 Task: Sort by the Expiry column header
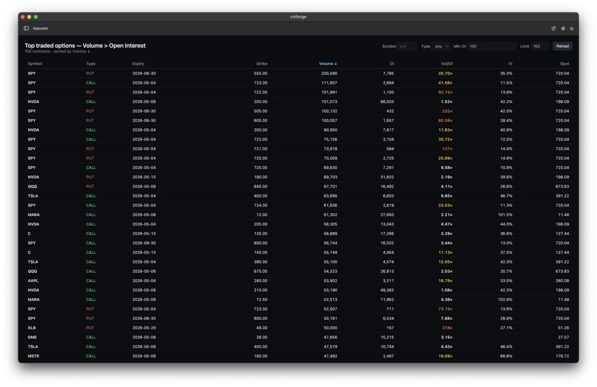pos(138,64)
